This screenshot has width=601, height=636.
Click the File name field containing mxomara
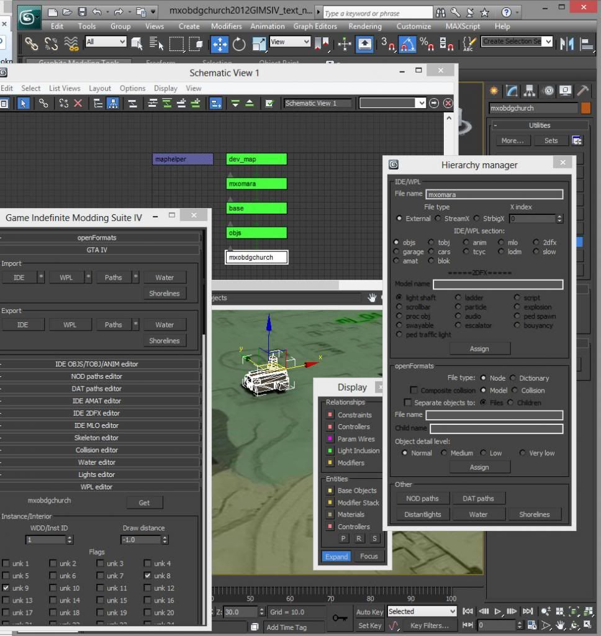494,194
